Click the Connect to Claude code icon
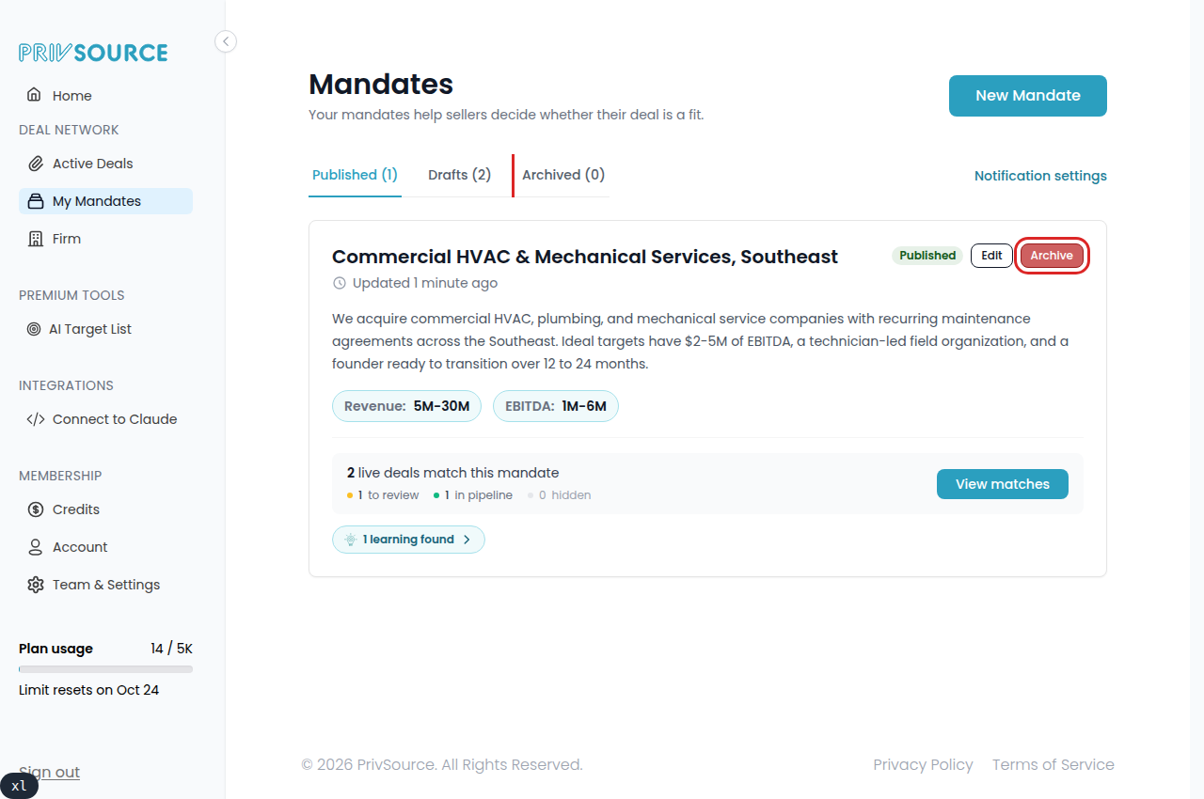 (36, 419)
